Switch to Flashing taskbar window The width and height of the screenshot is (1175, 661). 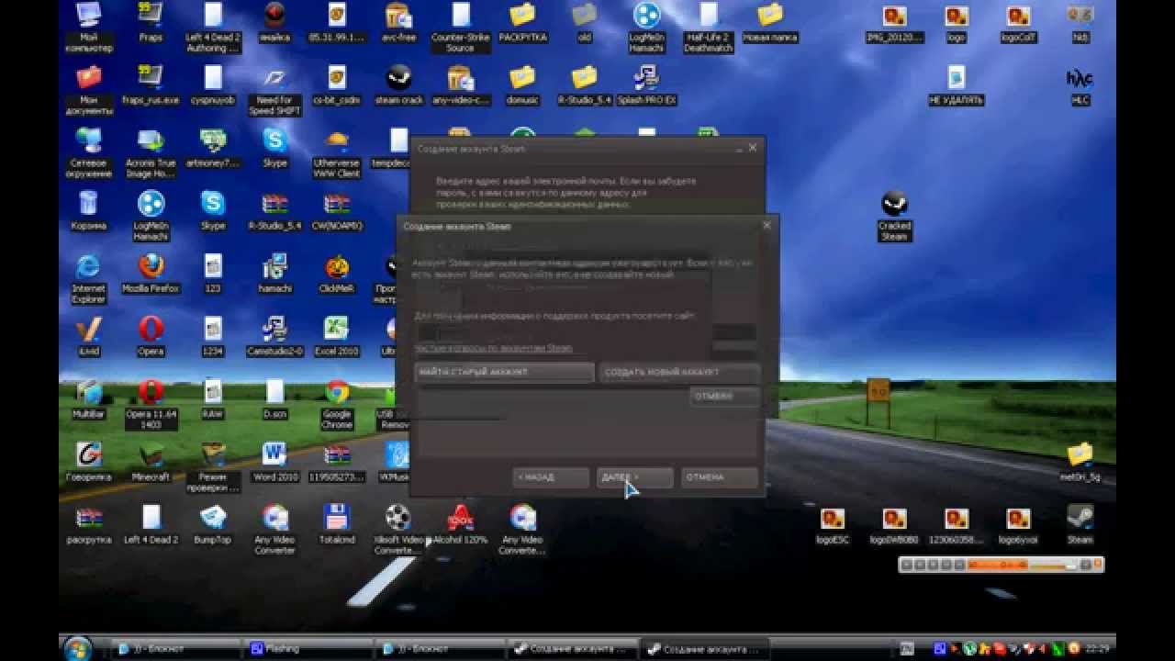(308, 648)
